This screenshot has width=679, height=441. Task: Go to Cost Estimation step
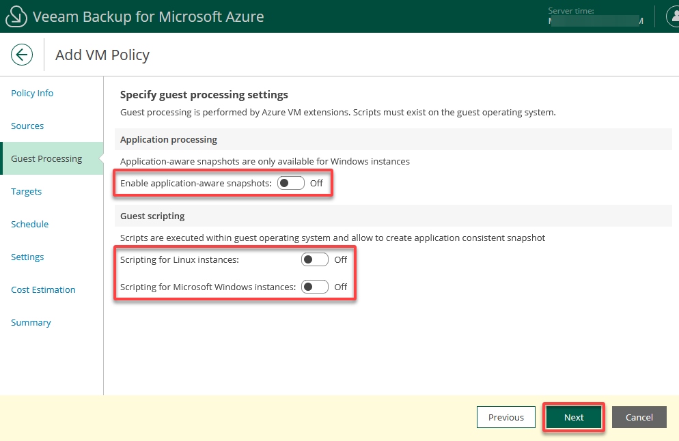pyautogui.click(x=43, y=290)
